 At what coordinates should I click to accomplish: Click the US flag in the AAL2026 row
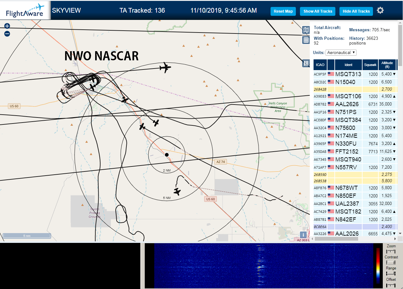pos(331,234)
